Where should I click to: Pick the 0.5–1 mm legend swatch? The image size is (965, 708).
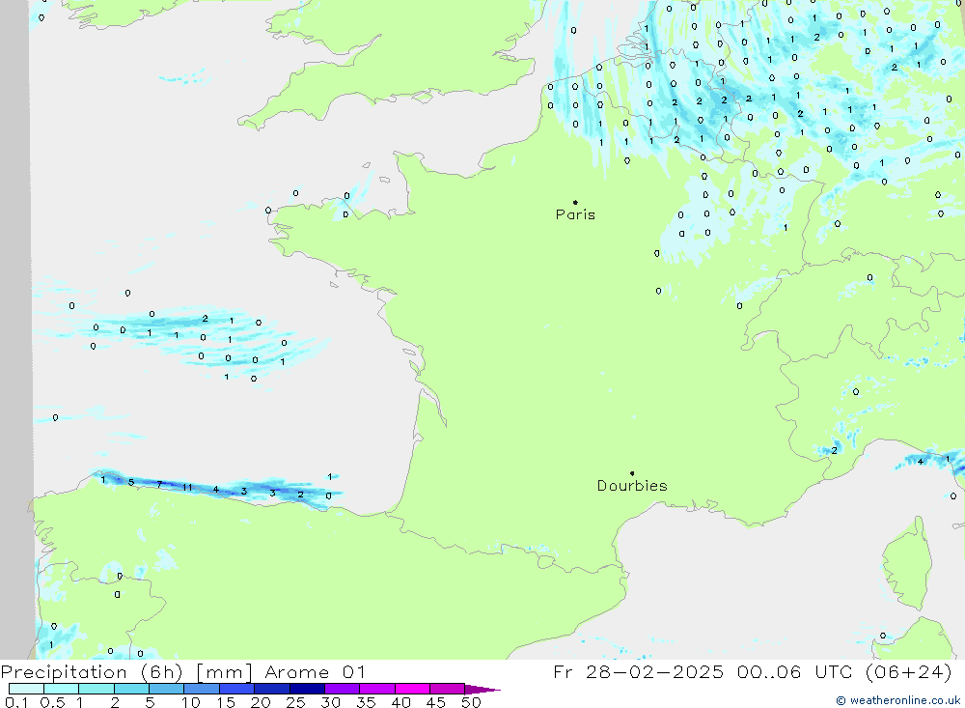coord(62,689)
